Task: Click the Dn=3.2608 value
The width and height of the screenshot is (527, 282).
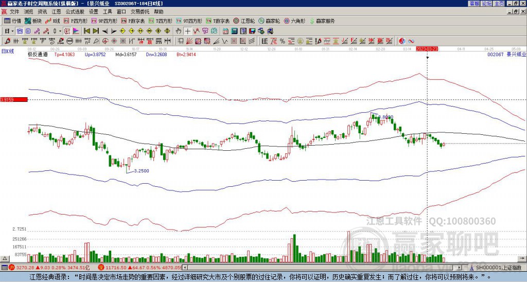Action: pyautogui.click(x=156, y=54)
